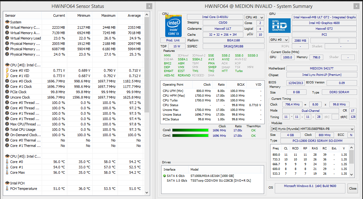Click the SR16Q/SR1BB SSPEC field
The height and width of the screenshot is (199, 363).
tap(233, 46)
